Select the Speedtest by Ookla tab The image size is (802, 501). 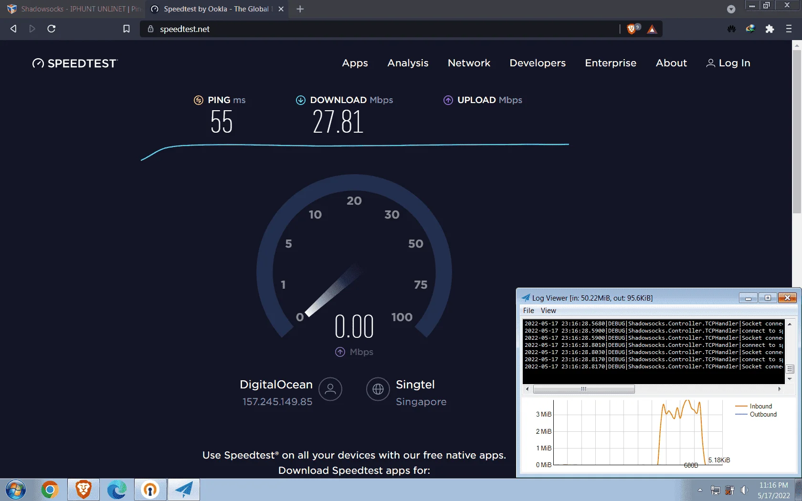(216, 9)
